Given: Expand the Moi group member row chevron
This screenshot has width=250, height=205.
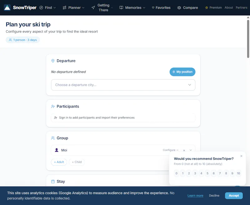Looking at the screenshot, I should tap(191, 150).
